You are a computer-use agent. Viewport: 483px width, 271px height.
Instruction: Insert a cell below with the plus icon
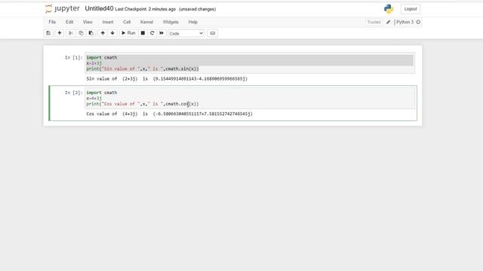[60, 33]
